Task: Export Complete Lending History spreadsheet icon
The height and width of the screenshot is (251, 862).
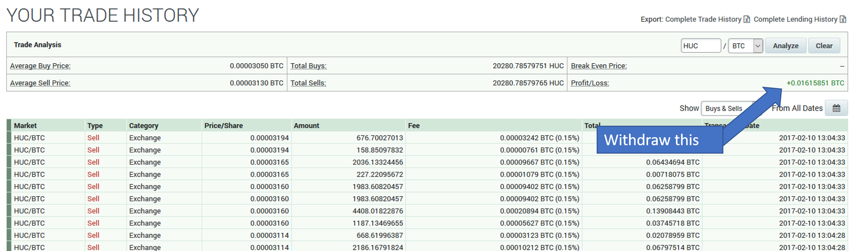Action: (843, 19)
